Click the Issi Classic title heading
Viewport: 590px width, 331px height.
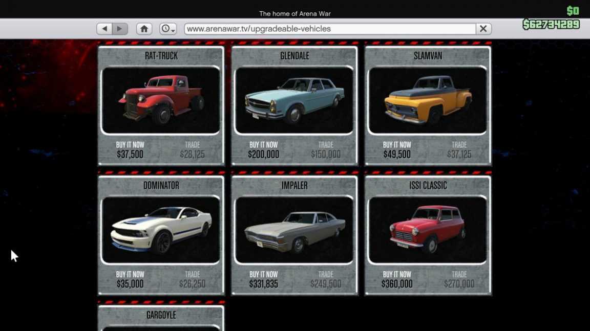point(428,186)
